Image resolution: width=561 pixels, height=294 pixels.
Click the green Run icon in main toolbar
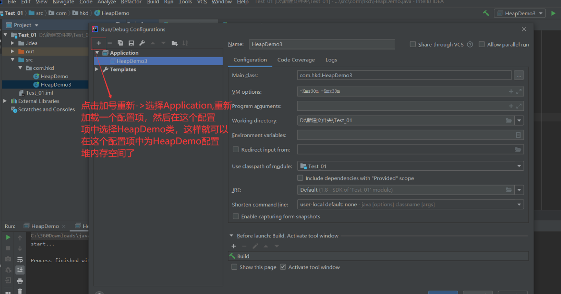click(x=553, y=13)
